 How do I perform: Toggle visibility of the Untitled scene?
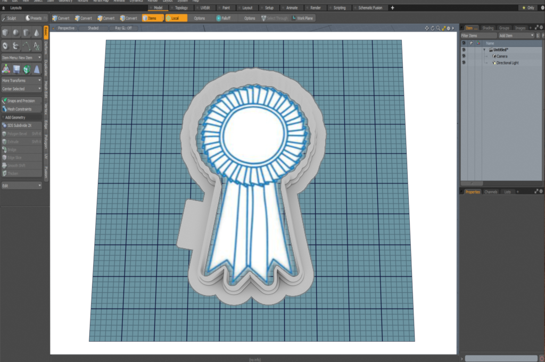(464, 49)
